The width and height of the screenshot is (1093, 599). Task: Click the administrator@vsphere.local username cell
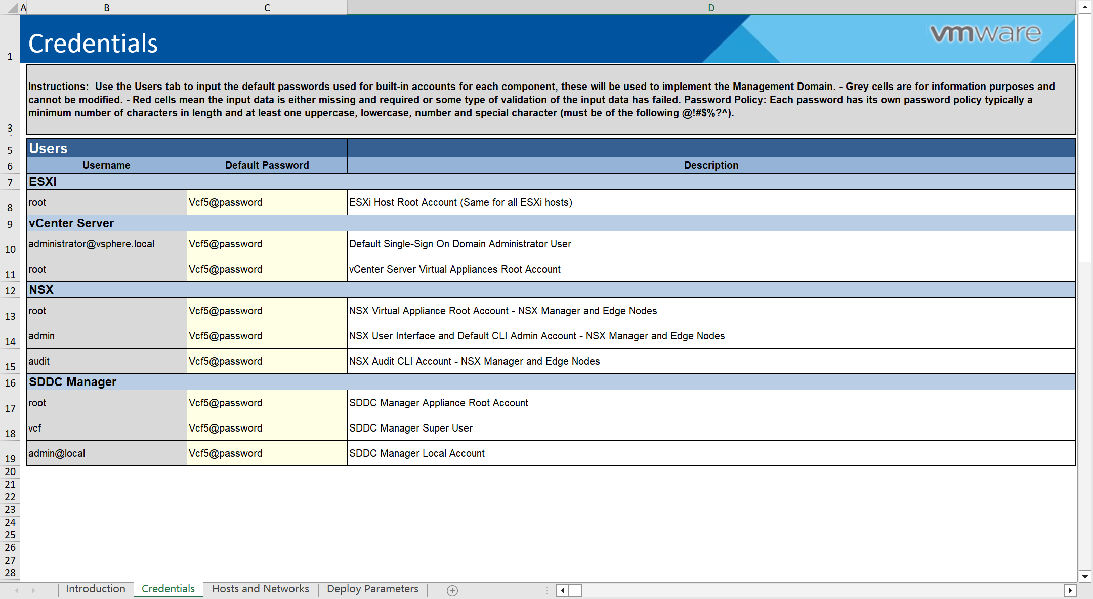click(106, 243)
